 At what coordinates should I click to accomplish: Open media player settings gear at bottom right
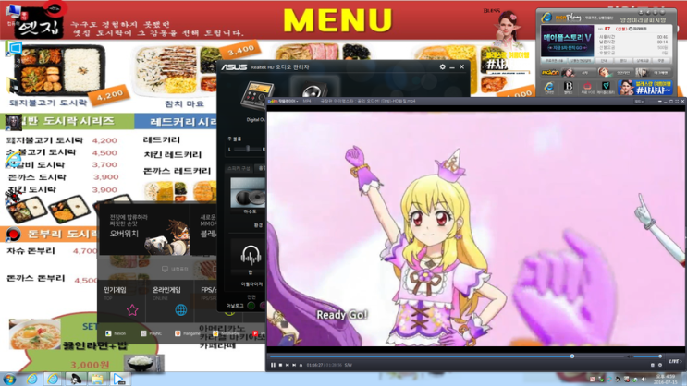point(660,365)
